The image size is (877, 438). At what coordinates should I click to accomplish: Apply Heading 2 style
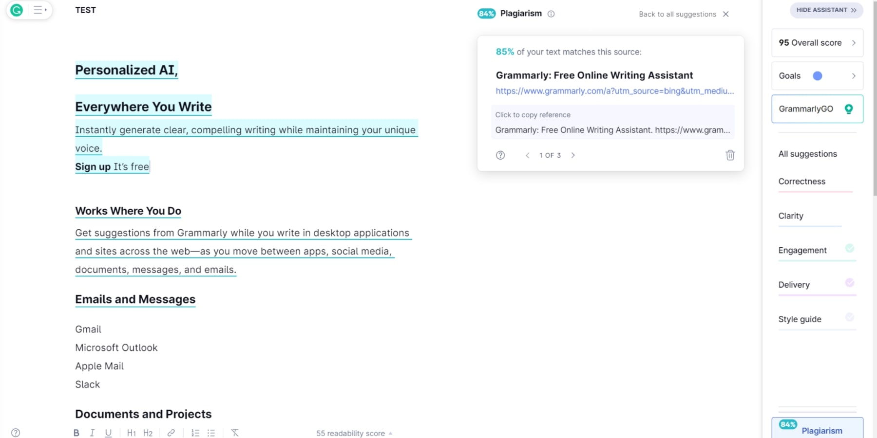pos(148,432)
